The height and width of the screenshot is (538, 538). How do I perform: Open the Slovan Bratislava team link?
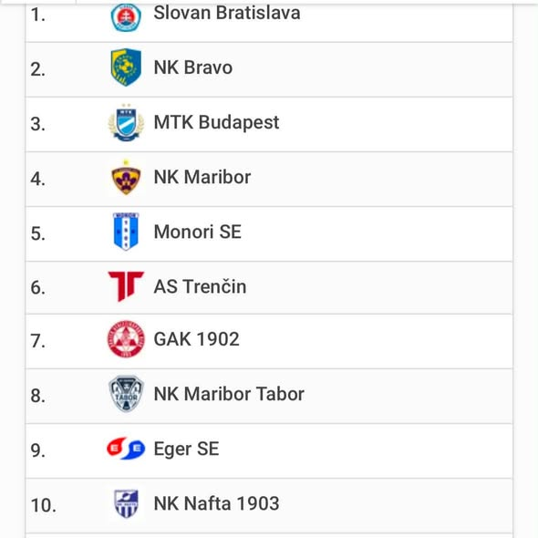pos(227,13)
